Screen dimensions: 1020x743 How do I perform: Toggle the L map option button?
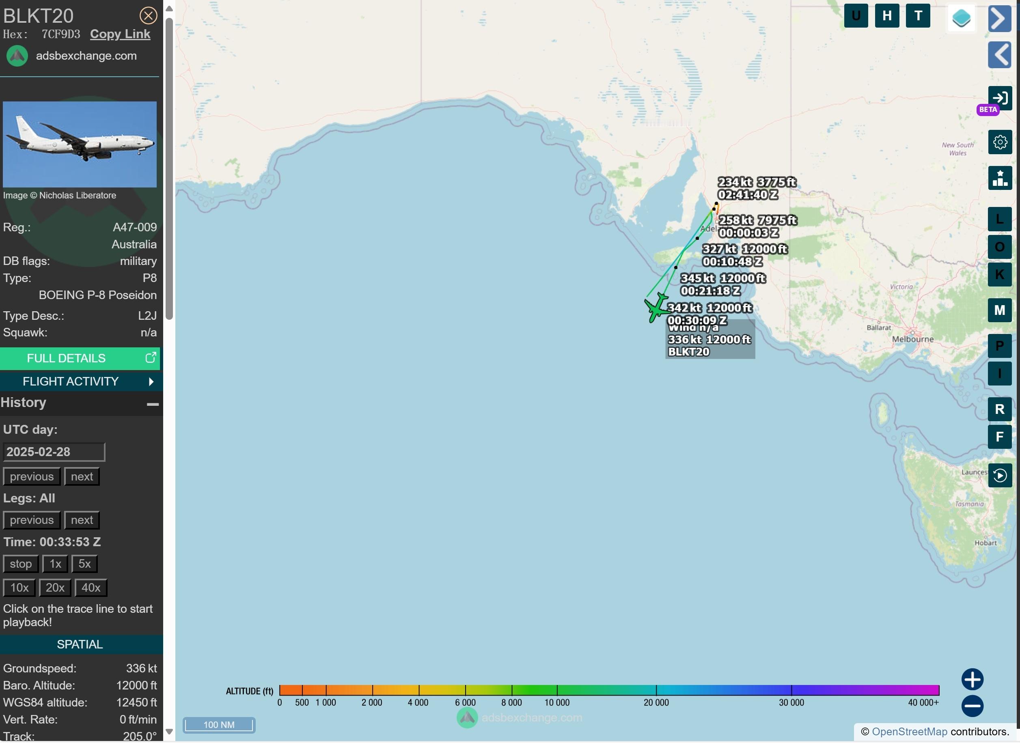[1000, 219]
